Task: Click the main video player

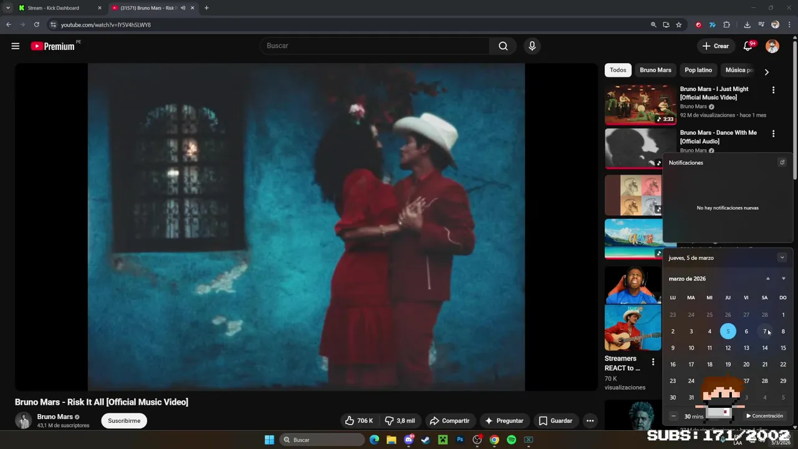Action: coord(306,227)
